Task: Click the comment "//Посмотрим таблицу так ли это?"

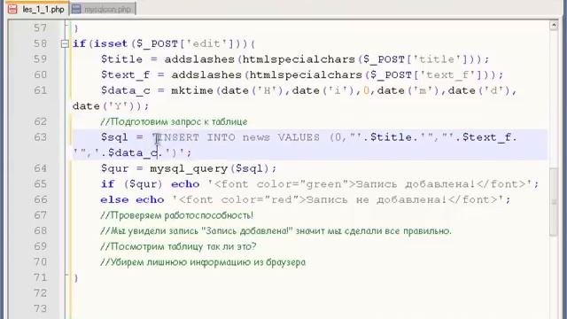Action: [178, 246]
